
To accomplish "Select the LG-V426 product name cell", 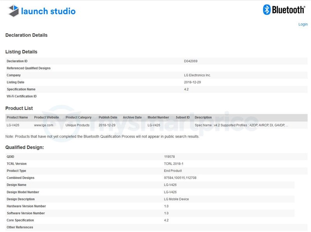I will tap(13, 125).
